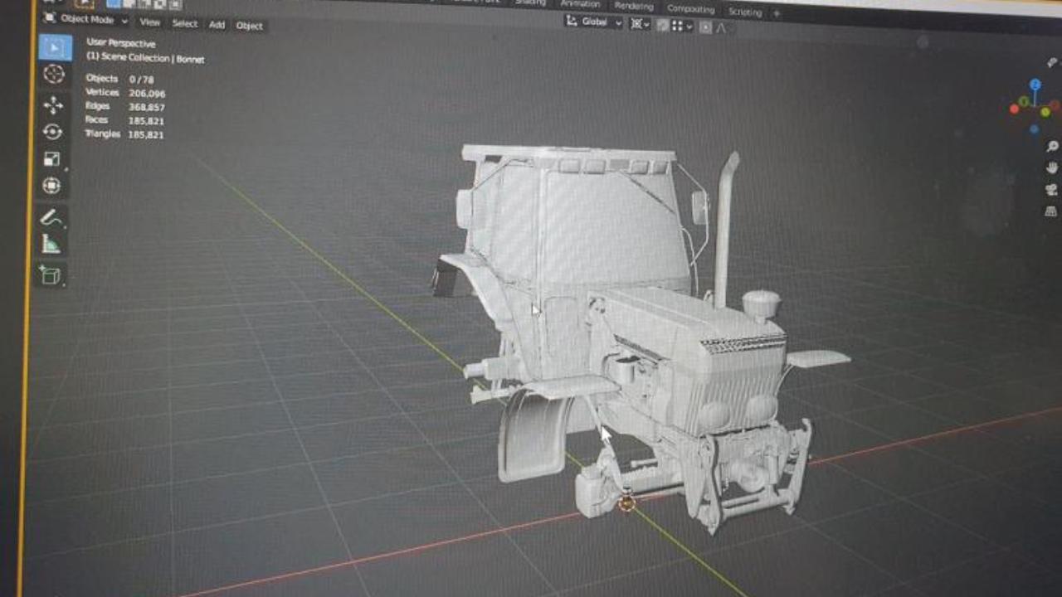Open the Add menu

click(x=217, y=24)
